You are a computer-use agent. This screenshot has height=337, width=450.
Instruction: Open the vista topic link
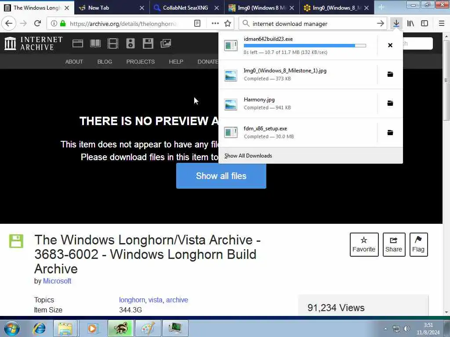point(156,300)
